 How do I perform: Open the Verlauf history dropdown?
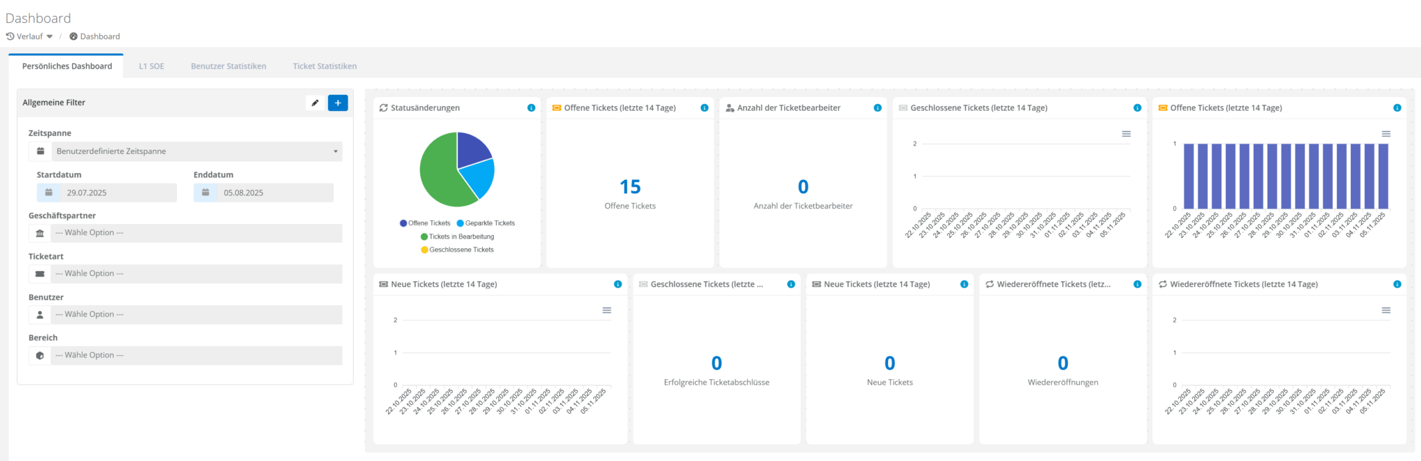(29, 36)
